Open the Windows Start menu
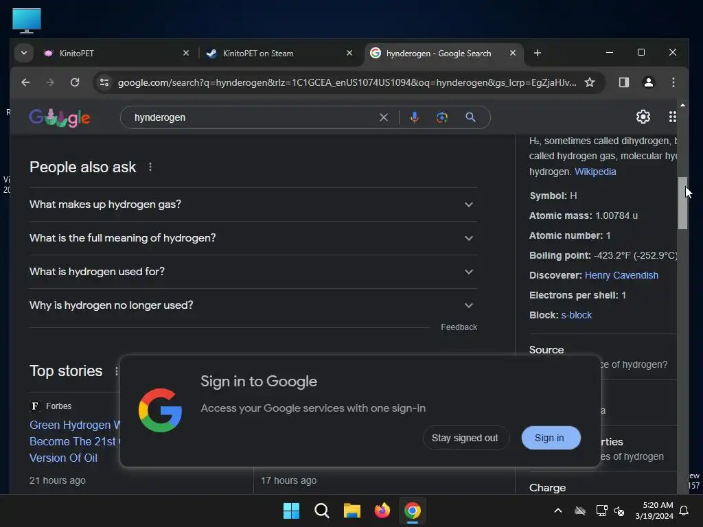 (291, 511)
